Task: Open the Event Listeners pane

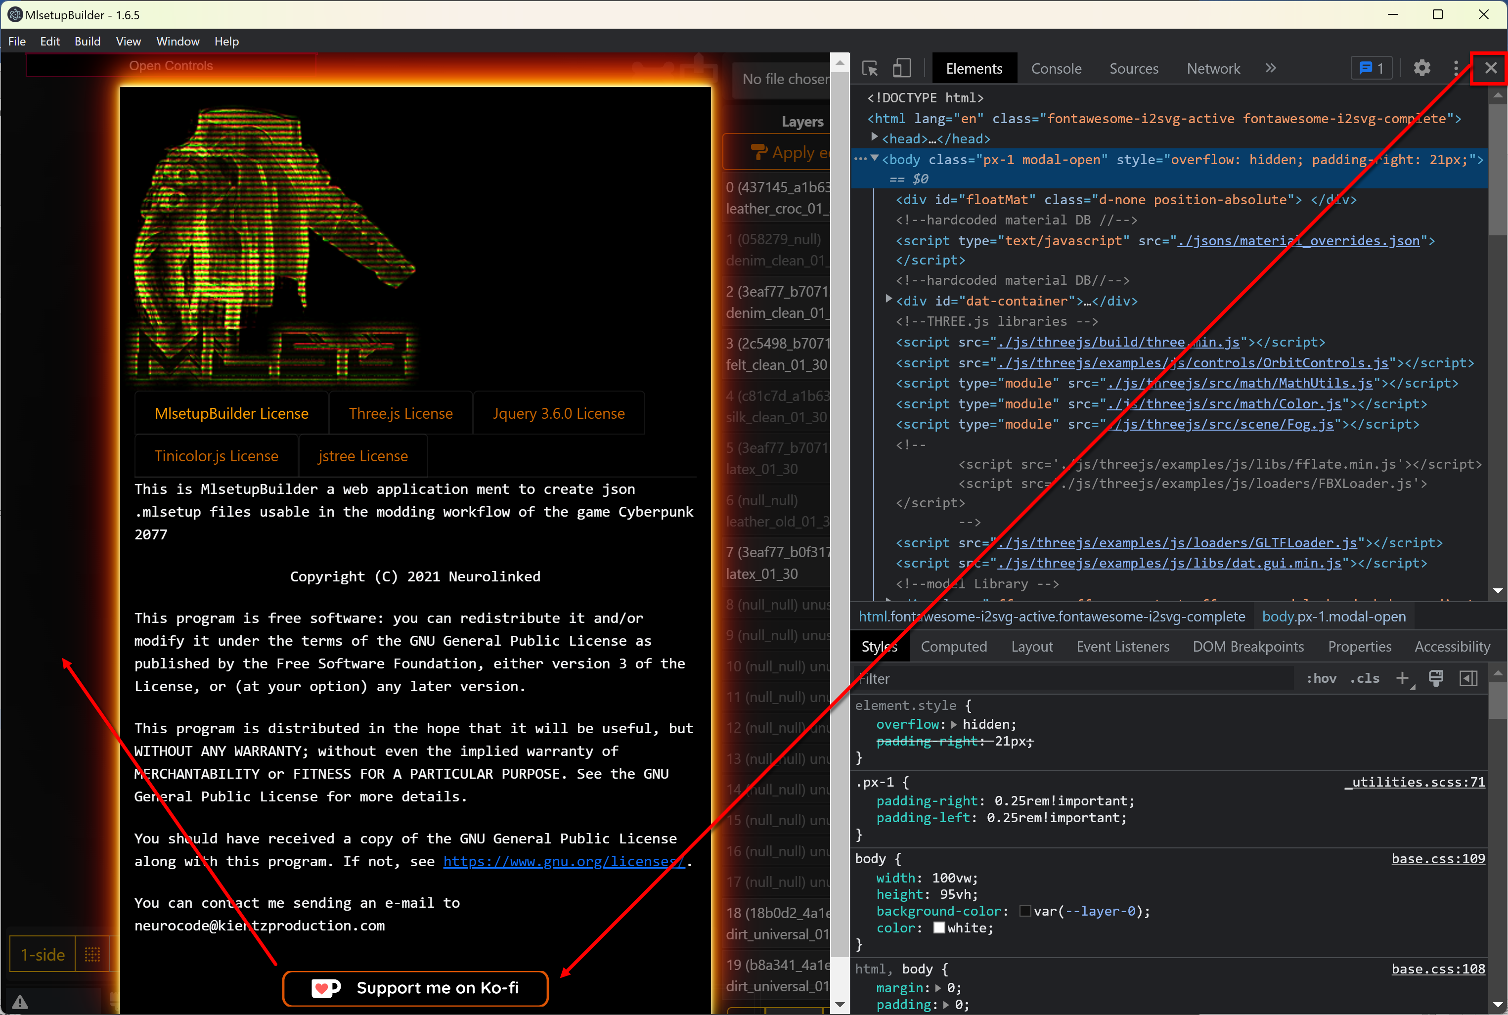Action: click(1122, 646)
